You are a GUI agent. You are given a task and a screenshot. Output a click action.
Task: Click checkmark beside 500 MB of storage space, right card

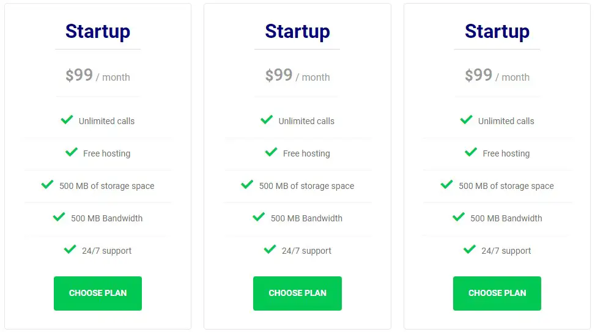[446, 185]
